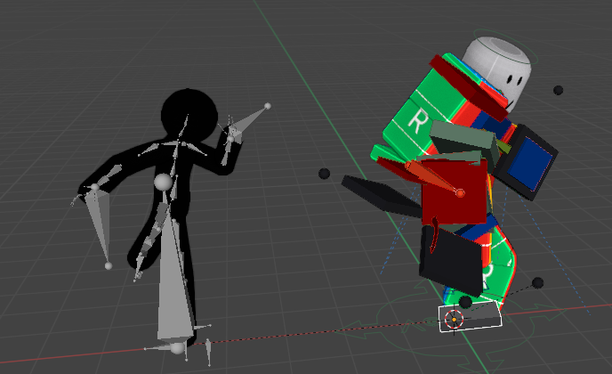This screenshot has width=612, height=374.
Task: Click the green torso marked with R
Action: (x=423, y=113)
